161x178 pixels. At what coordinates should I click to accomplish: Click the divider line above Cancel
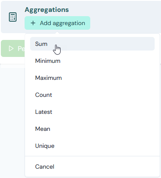point(92,156)
